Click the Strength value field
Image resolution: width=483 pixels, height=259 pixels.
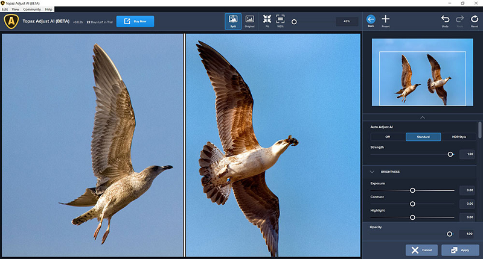[x=467, y=154]
